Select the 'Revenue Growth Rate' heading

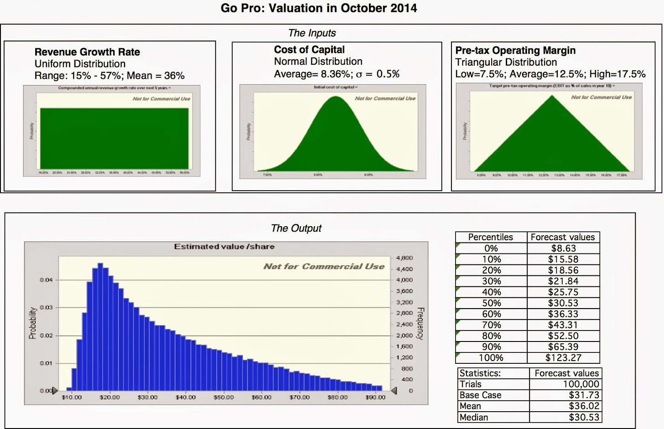(87, 52)
